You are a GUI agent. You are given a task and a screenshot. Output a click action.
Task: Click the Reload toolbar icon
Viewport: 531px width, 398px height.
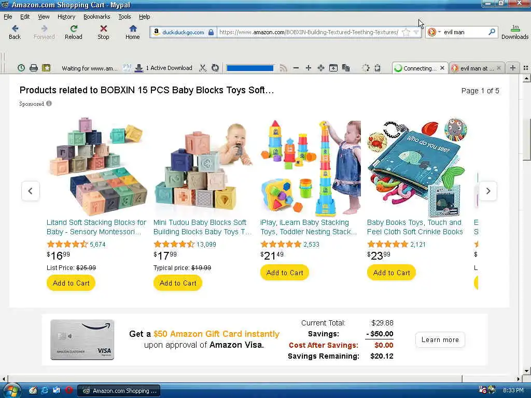[74, 33]
